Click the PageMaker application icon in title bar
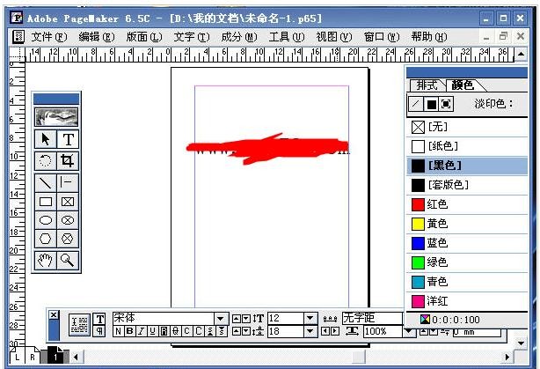 pyautogui.click(x=16, y=17)
